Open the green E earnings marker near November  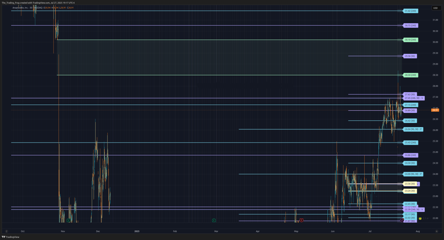69,220
